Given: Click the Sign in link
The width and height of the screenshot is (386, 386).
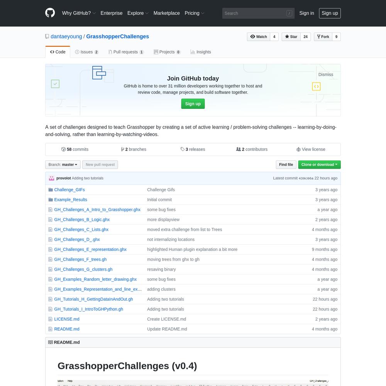Looking at the screenshot, I should tap(306, 13).
